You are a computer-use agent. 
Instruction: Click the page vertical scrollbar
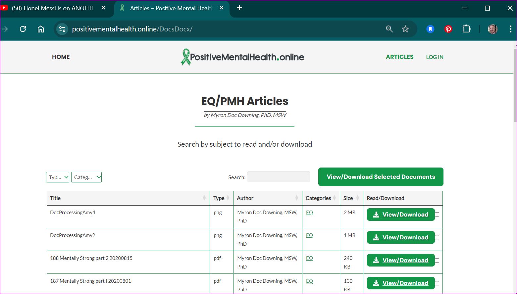(x=515, y=86)
